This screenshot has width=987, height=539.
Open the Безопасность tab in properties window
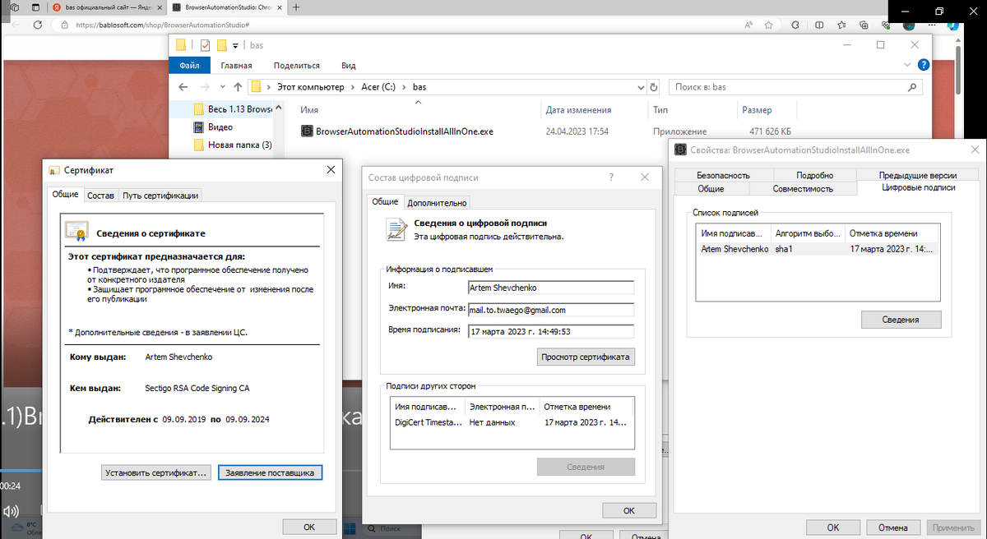click(x=723, y=175)
